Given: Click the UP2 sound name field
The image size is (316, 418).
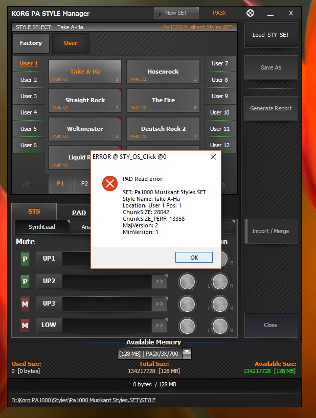Looking at the screenshot, I should pyautogui.click(x=107, y=281).
